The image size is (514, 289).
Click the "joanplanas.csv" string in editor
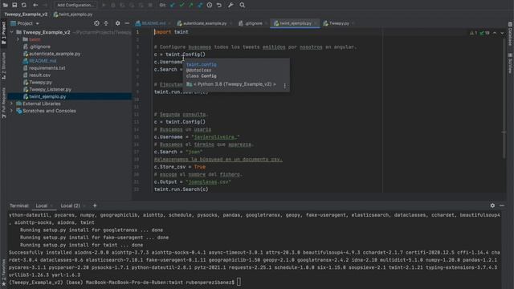[x=209, y=182]
